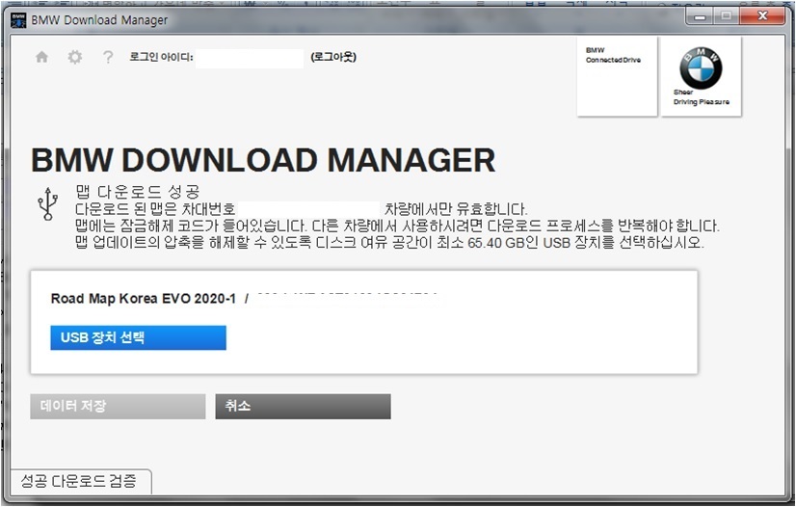Click the 로그인 아이디: label
The image size is (796, 507).
point(161,57)
